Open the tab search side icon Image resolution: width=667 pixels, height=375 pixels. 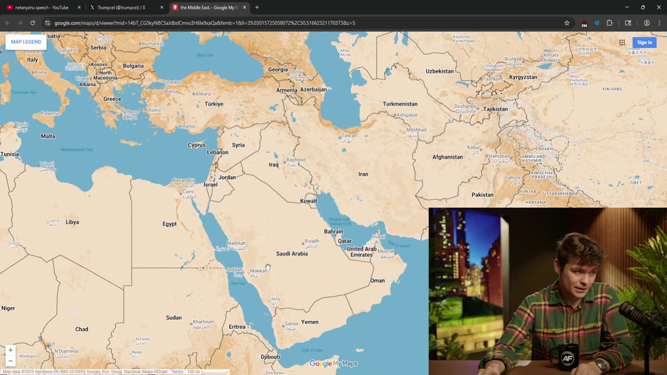pyautogui.click(x=628, y=23)
